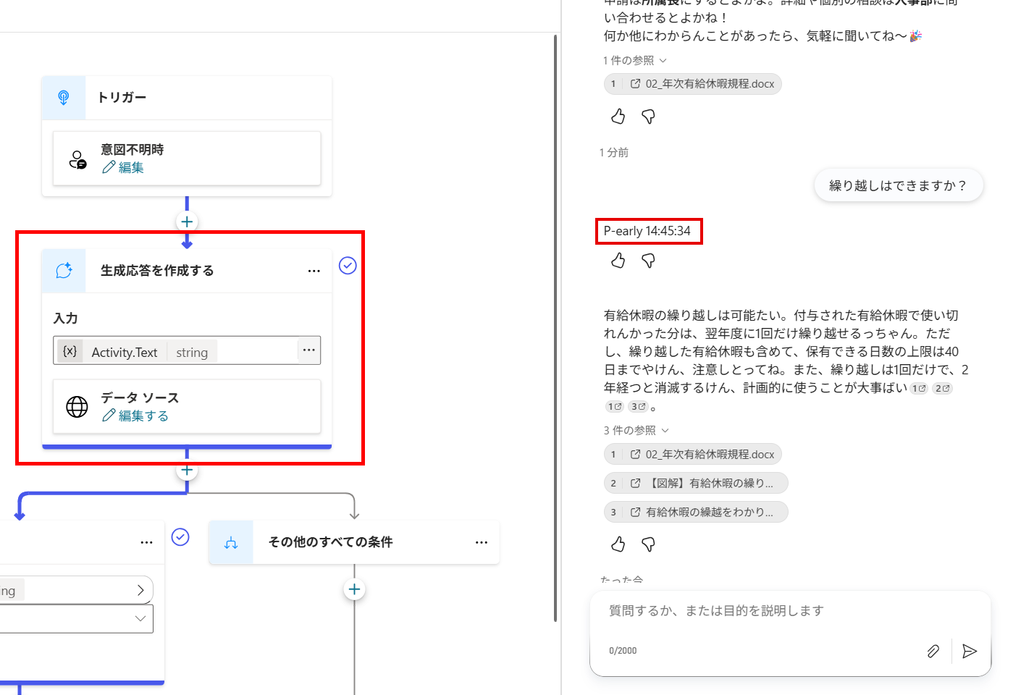
Task: Attach a file with the paperclip icon
Action: pos(933,652)
